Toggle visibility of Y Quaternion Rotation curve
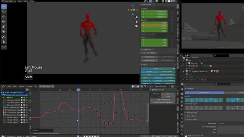Viewport: 244px width, 137px height. [x=5, y=113]
